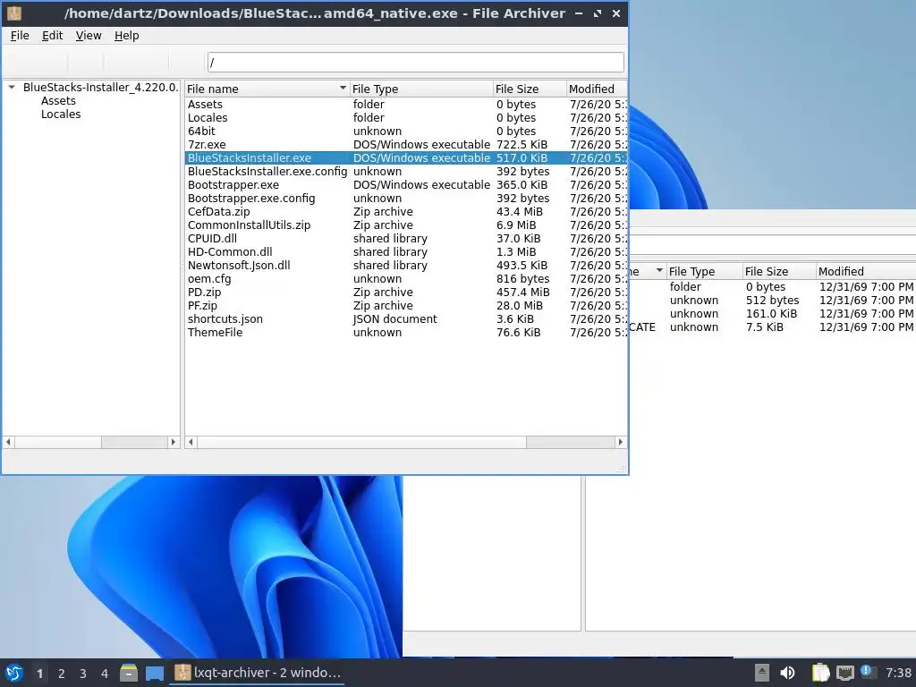Open the Edit menu
The image size is (916, 687).
52,36
